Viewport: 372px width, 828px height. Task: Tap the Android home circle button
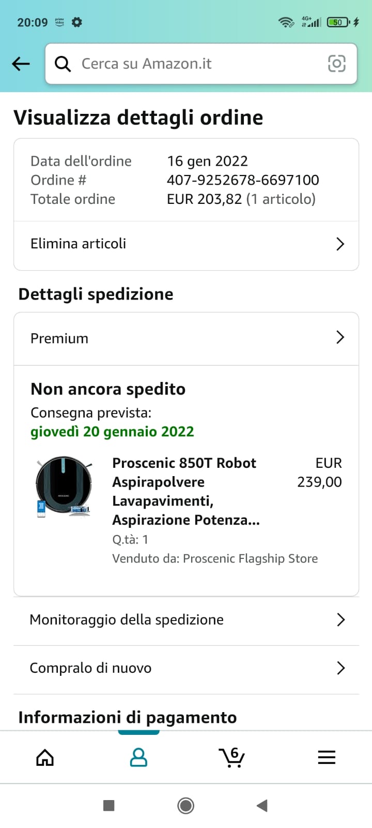(185, 805)
